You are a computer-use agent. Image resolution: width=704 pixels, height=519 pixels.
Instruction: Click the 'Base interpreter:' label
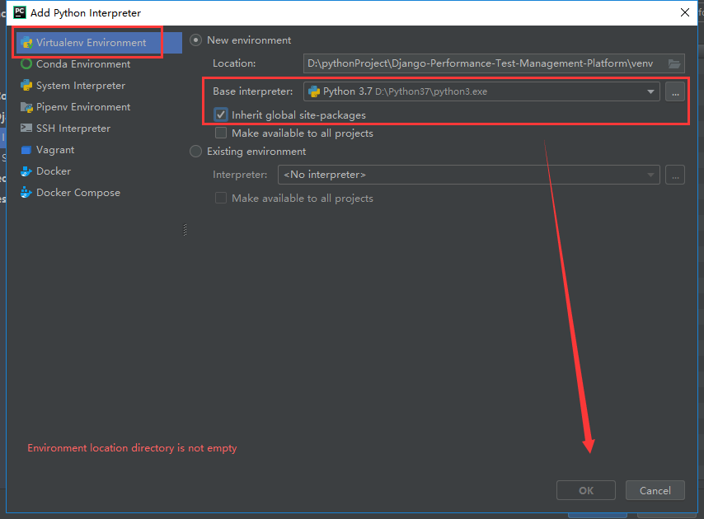click(253, 91)
